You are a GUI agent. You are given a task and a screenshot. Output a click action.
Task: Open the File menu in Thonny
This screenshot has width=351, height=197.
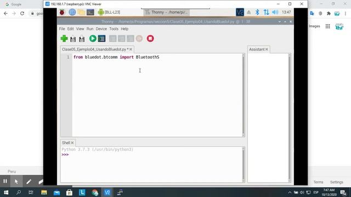coord(62,29)
